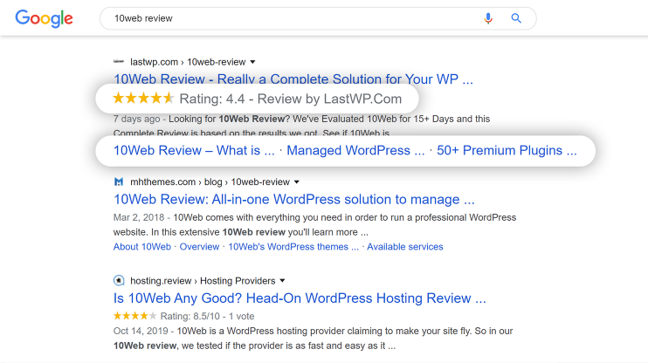This screenshot has width=648, height=363.
Task: Click the 'Oct 14, 2019' date text
Action: tap(141, 332)
